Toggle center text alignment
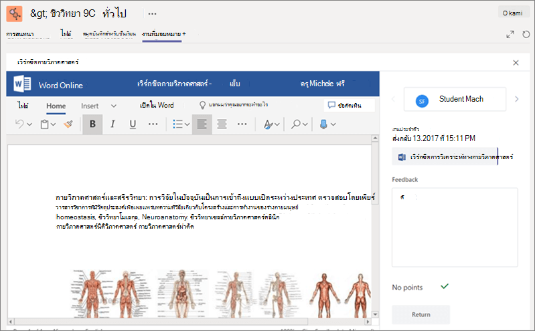 [222, 124]
